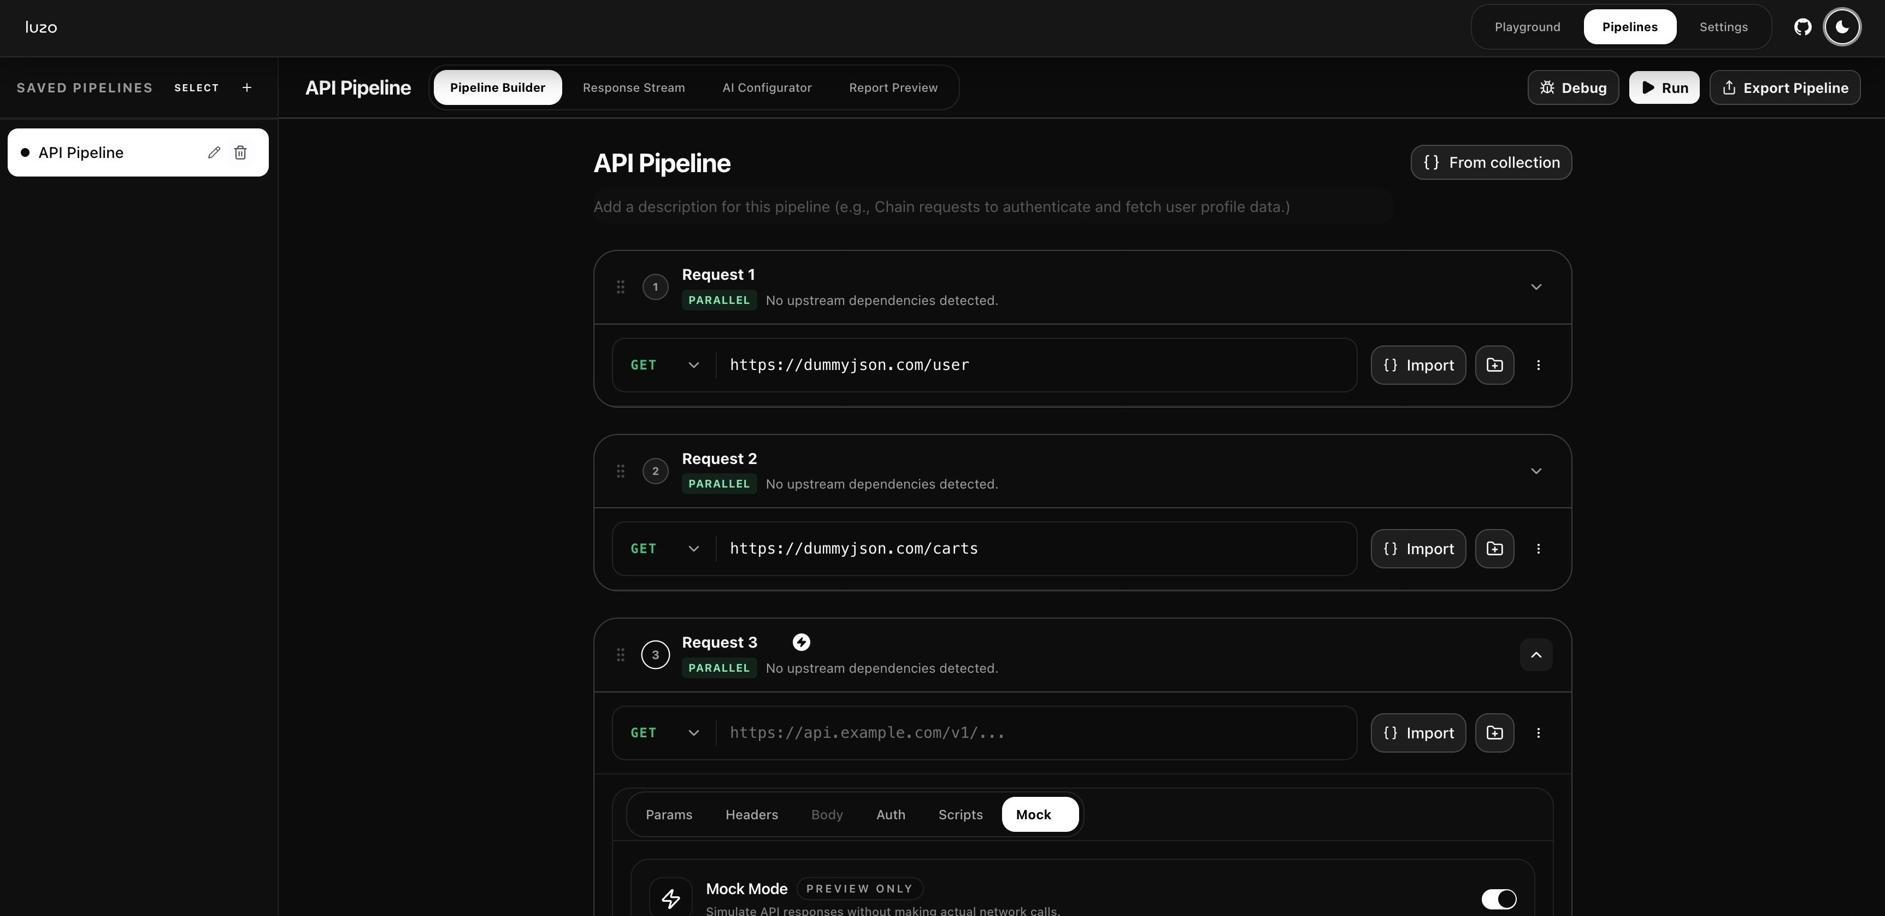Click the From collection button
The width and height of the screenshot is (1885, 916).
coord(1491,162)
